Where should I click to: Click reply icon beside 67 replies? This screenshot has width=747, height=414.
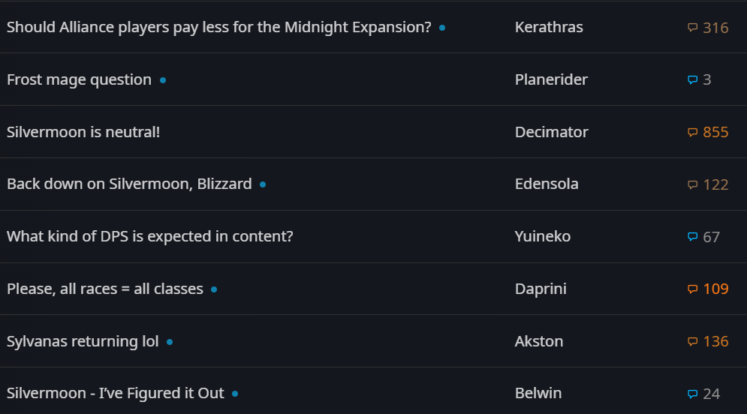coord(692,237)
